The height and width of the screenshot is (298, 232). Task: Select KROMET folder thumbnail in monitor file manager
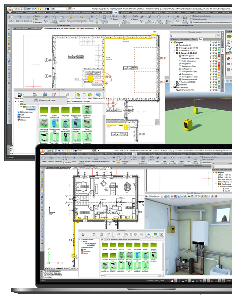tap(44, 111)
